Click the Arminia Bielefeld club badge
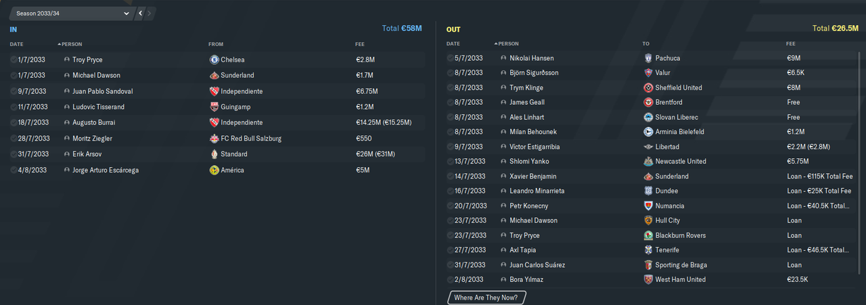The image size is (866, 305). point(649,132)
